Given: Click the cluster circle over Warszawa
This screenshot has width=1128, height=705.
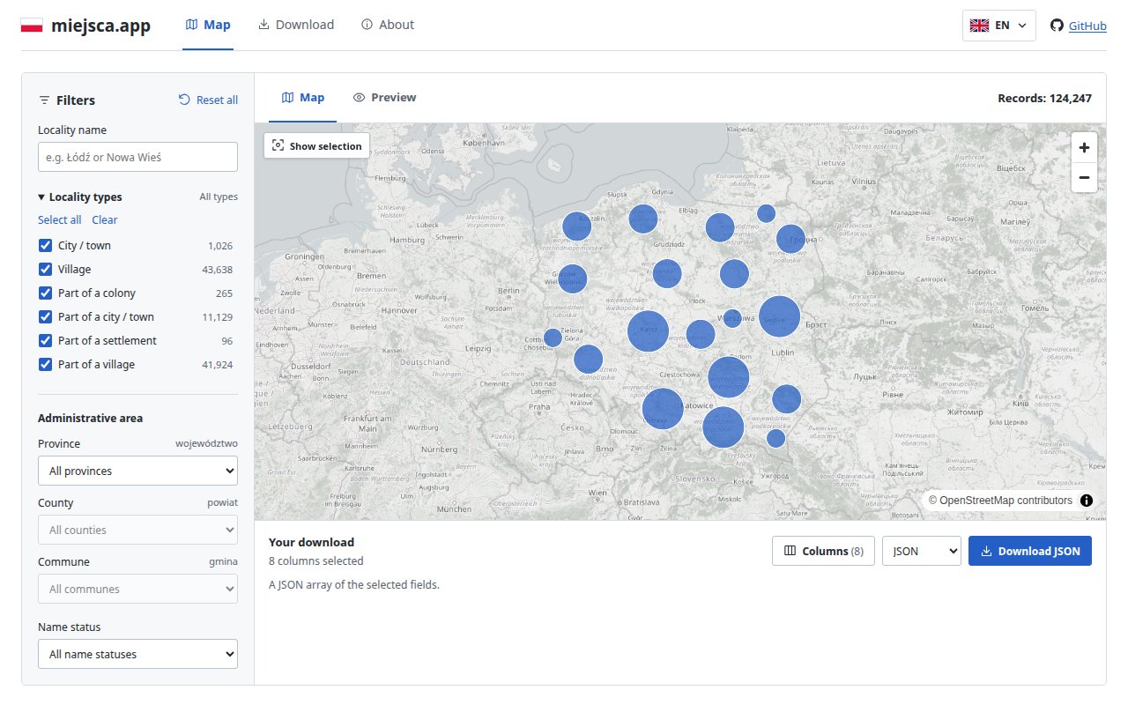Looking at the screenshot, I should click(x=732, y=318).
